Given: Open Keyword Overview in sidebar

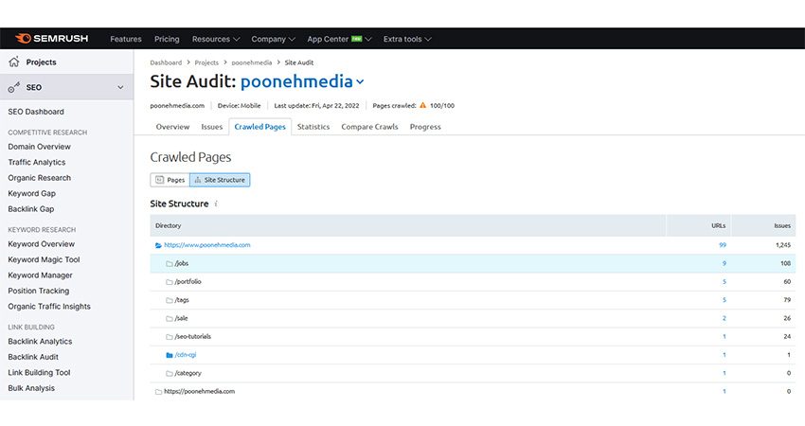Looking at the screenshot, I should click(41, 244).
